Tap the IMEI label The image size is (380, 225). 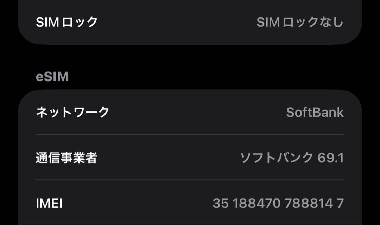[x=49, y=203]
